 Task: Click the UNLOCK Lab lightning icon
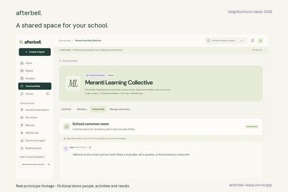[22, 133]
